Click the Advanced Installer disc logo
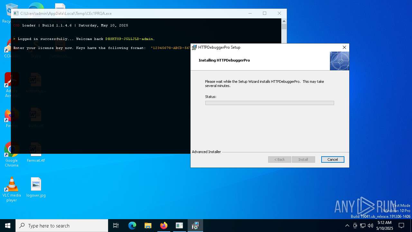Image resolution: width=412 pixels, height=232 pixels. 339,61
